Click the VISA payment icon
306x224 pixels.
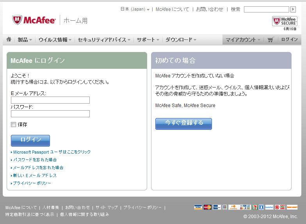[198, 207]
